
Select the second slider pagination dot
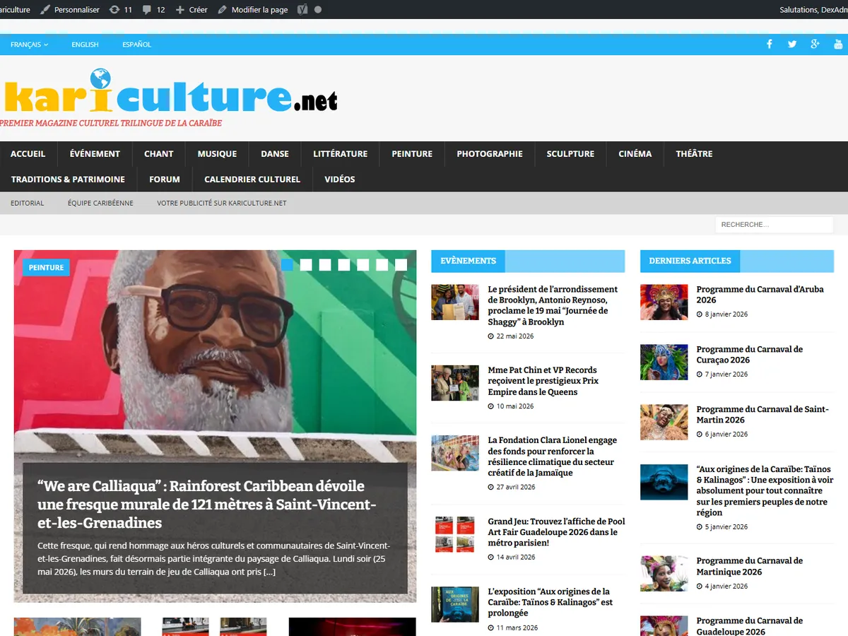tap(306, 265)
